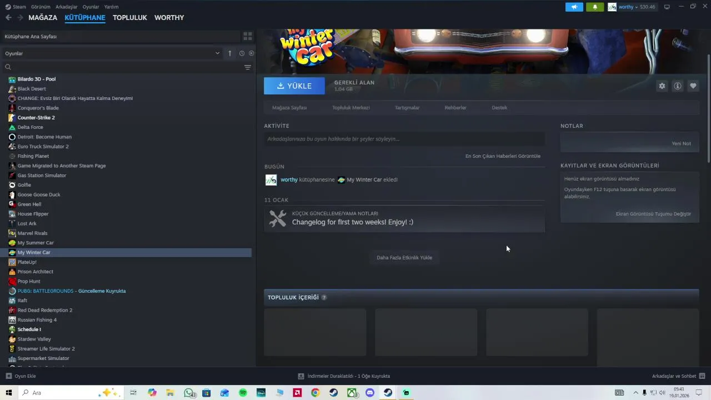Open Microsoft Store from the taskbar
Image resolution: width=711 pixels, height=400 pixels.
pos(206,393)
